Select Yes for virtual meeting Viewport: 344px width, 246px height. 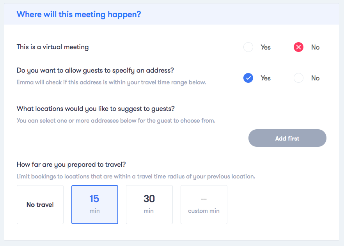pos(248,47)
